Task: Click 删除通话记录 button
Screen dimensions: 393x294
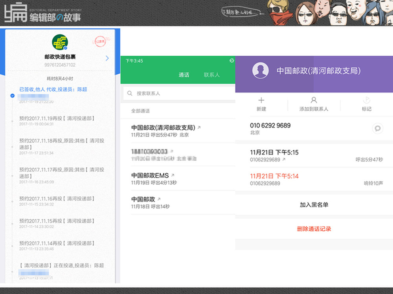Action: pyautogui.click(x=314, y=229)
